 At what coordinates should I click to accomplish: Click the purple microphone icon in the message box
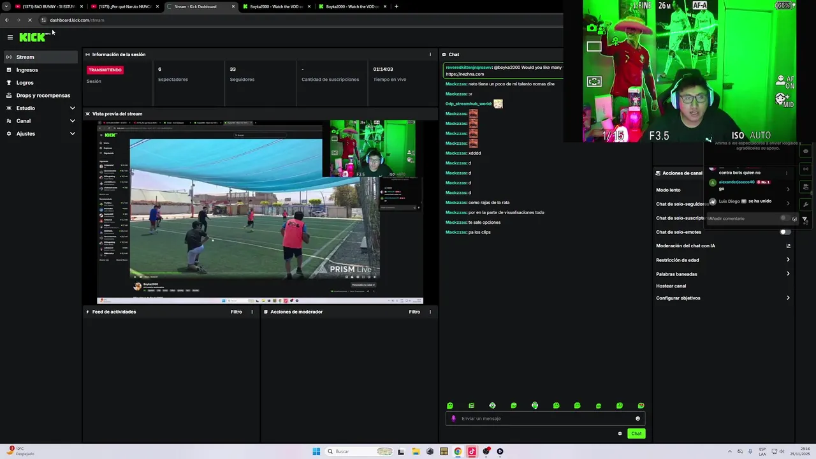[453, 419]
